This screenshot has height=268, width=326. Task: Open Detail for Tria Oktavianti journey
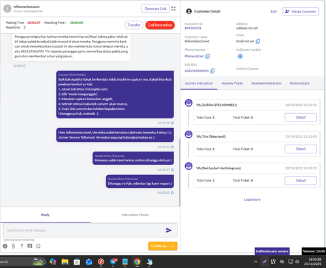301,149
